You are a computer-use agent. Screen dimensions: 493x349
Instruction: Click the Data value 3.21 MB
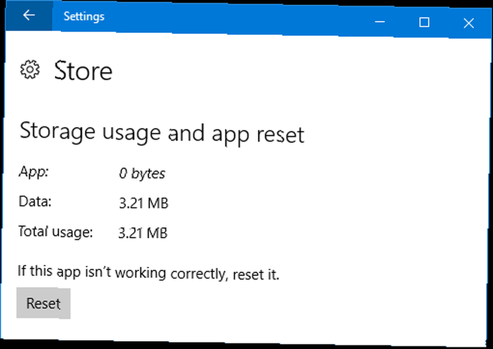click(143, 203)
